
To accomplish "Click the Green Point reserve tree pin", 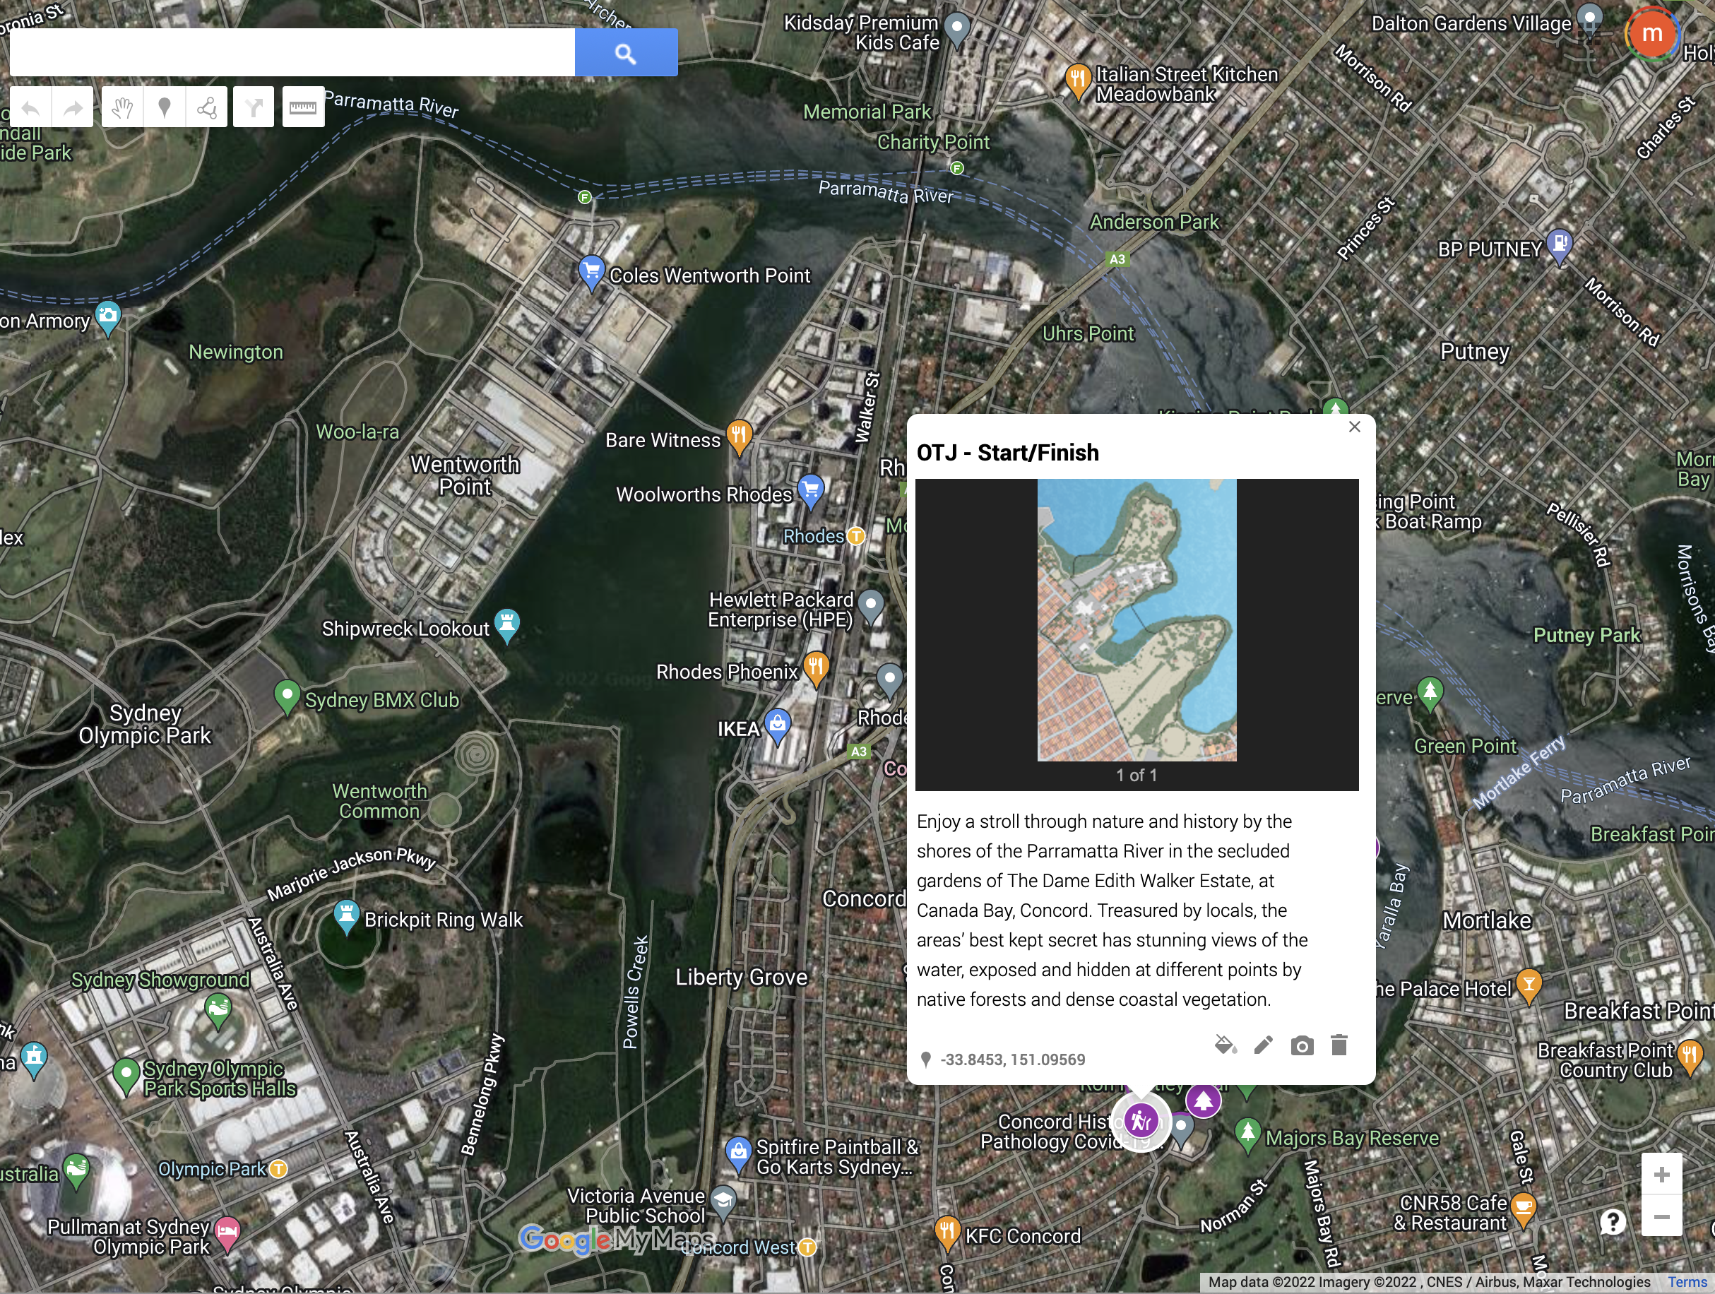I will 1430,692.
